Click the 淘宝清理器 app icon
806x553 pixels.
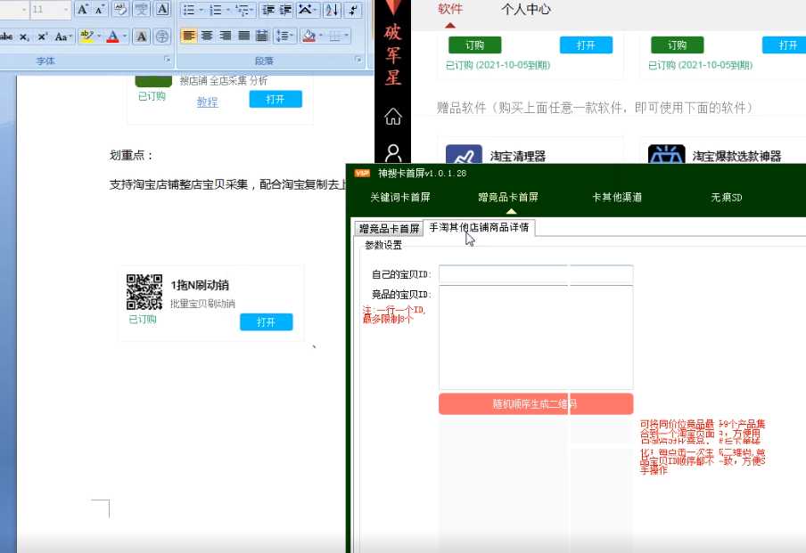464,154
